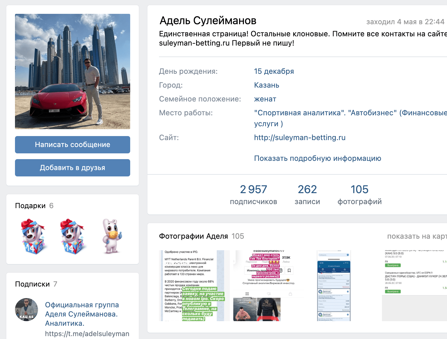Open the 15 декабря birthday link
Viewport: 447px width, 339px height.
click(274, 71)
